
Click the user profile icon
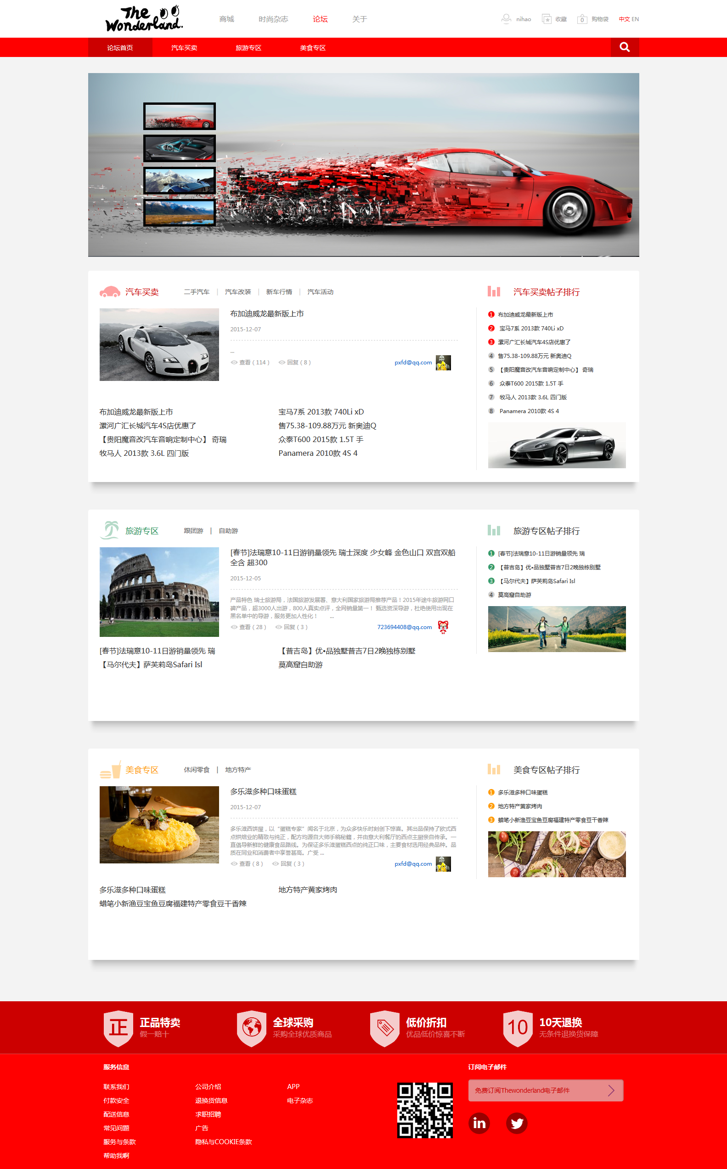click(506, 19)
